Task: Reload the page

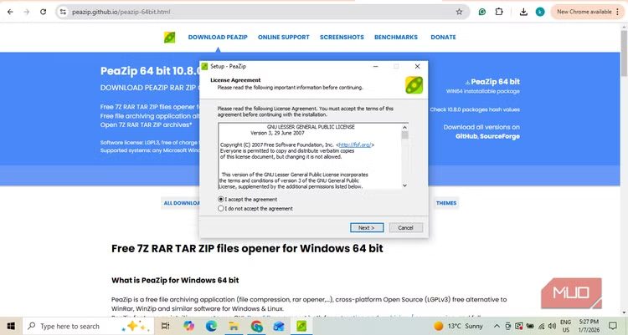Action: tap(44, 12)
